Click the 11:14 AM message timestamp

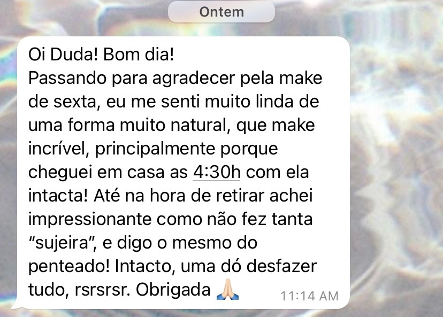tap(309, 296)
